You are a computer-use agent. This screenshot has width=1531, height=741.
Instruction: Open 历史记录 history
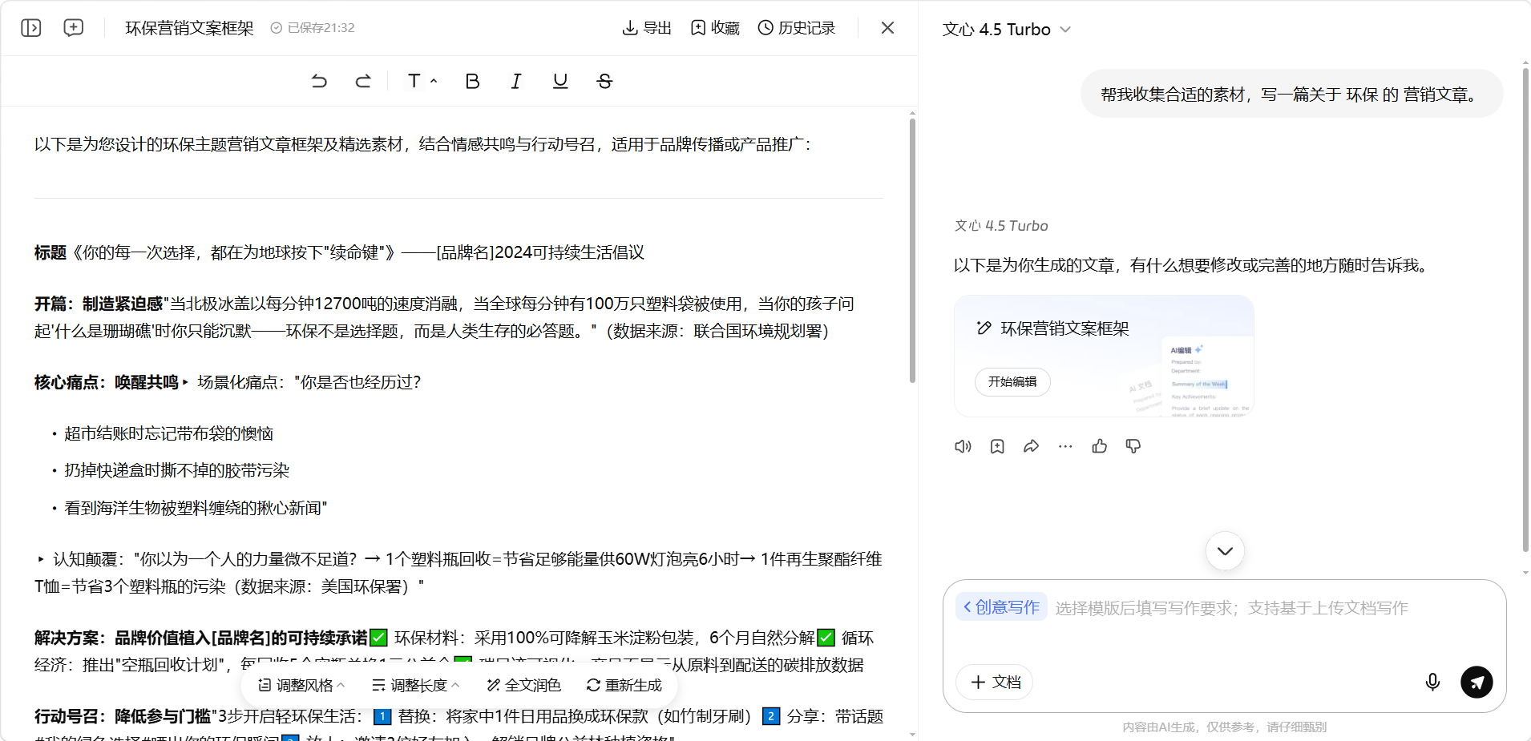pyautogui.click(x=797, y=28)
